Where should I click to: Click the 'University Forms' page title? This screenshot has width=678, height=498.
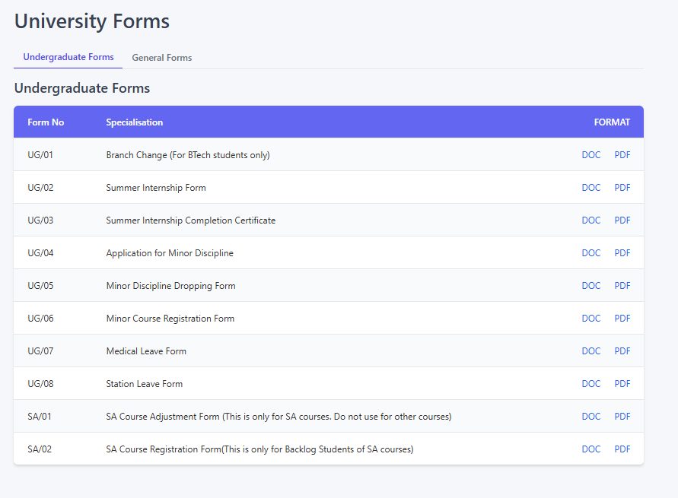[92, 21]
